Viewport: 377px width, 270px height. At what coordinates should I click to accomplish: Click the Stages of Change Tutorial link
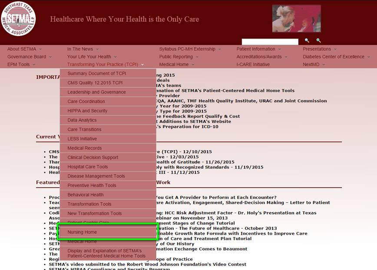point(195,223)
